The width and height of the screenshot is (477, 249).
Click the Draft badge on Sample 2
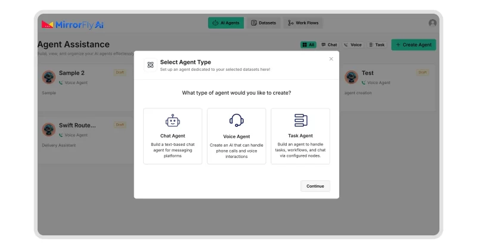pos(120,72)
